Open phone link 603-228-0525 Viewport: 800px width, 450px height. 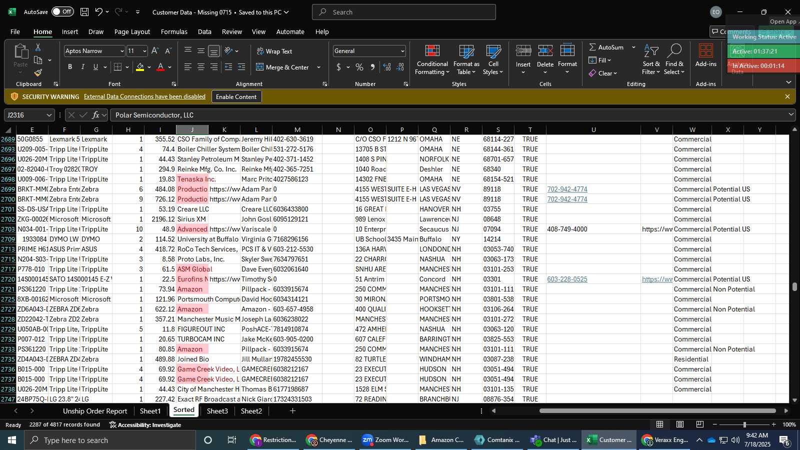click(x=567, y=279)
